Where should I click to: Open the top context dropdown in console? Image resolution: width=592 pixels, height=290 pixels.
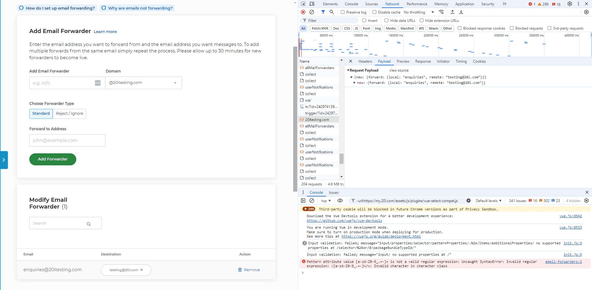(x=326, y=201)
